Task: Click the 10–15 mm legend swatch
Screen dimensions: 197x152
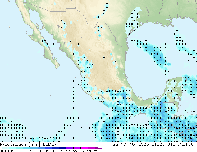Action: pyautogui.click(x=41, y=148)
